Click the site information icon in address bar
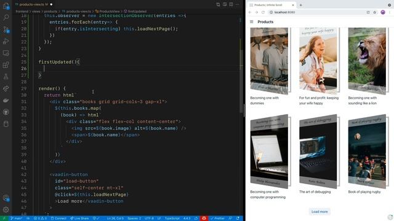 (271, 12)
